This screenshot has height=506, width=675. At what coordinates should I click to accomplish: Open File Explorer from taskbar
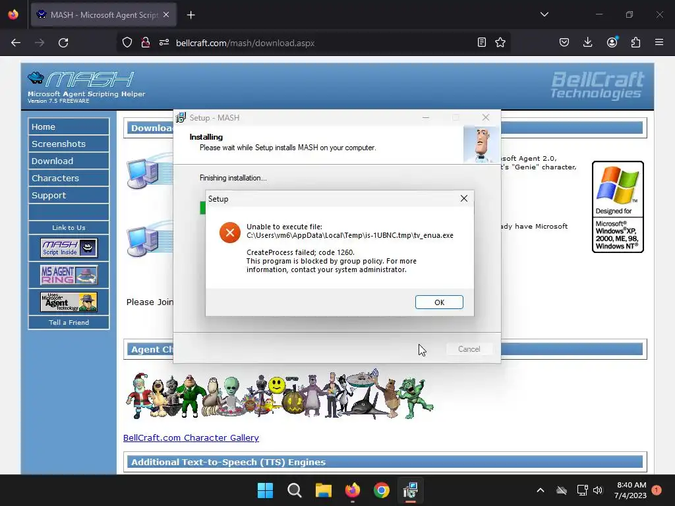tap(323, 490)
